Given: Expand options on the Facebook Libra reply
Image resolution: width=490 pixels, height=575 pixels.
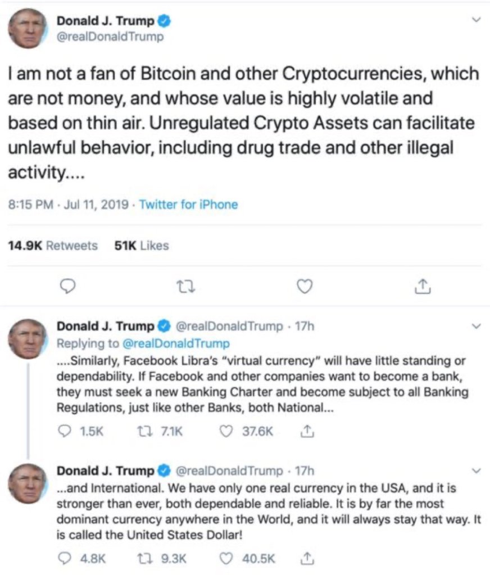Looking at the screenshot, I should coord(477,327).
